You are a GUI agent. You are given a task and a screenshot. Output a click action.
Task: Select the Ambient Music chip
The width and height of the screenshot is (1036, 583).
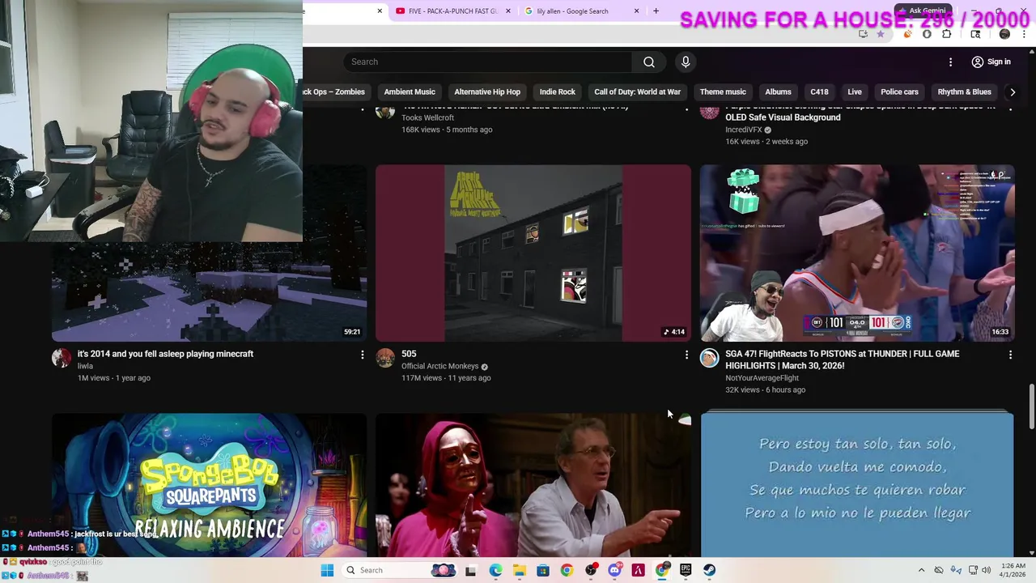click(x=410, y=91)
